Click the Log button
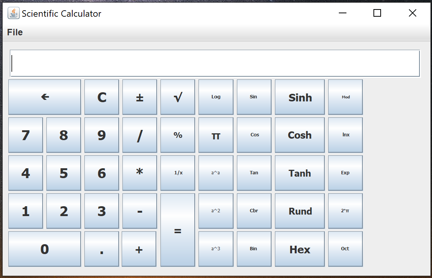The width and height of the screenshot is (432, 278). (216, 97)
